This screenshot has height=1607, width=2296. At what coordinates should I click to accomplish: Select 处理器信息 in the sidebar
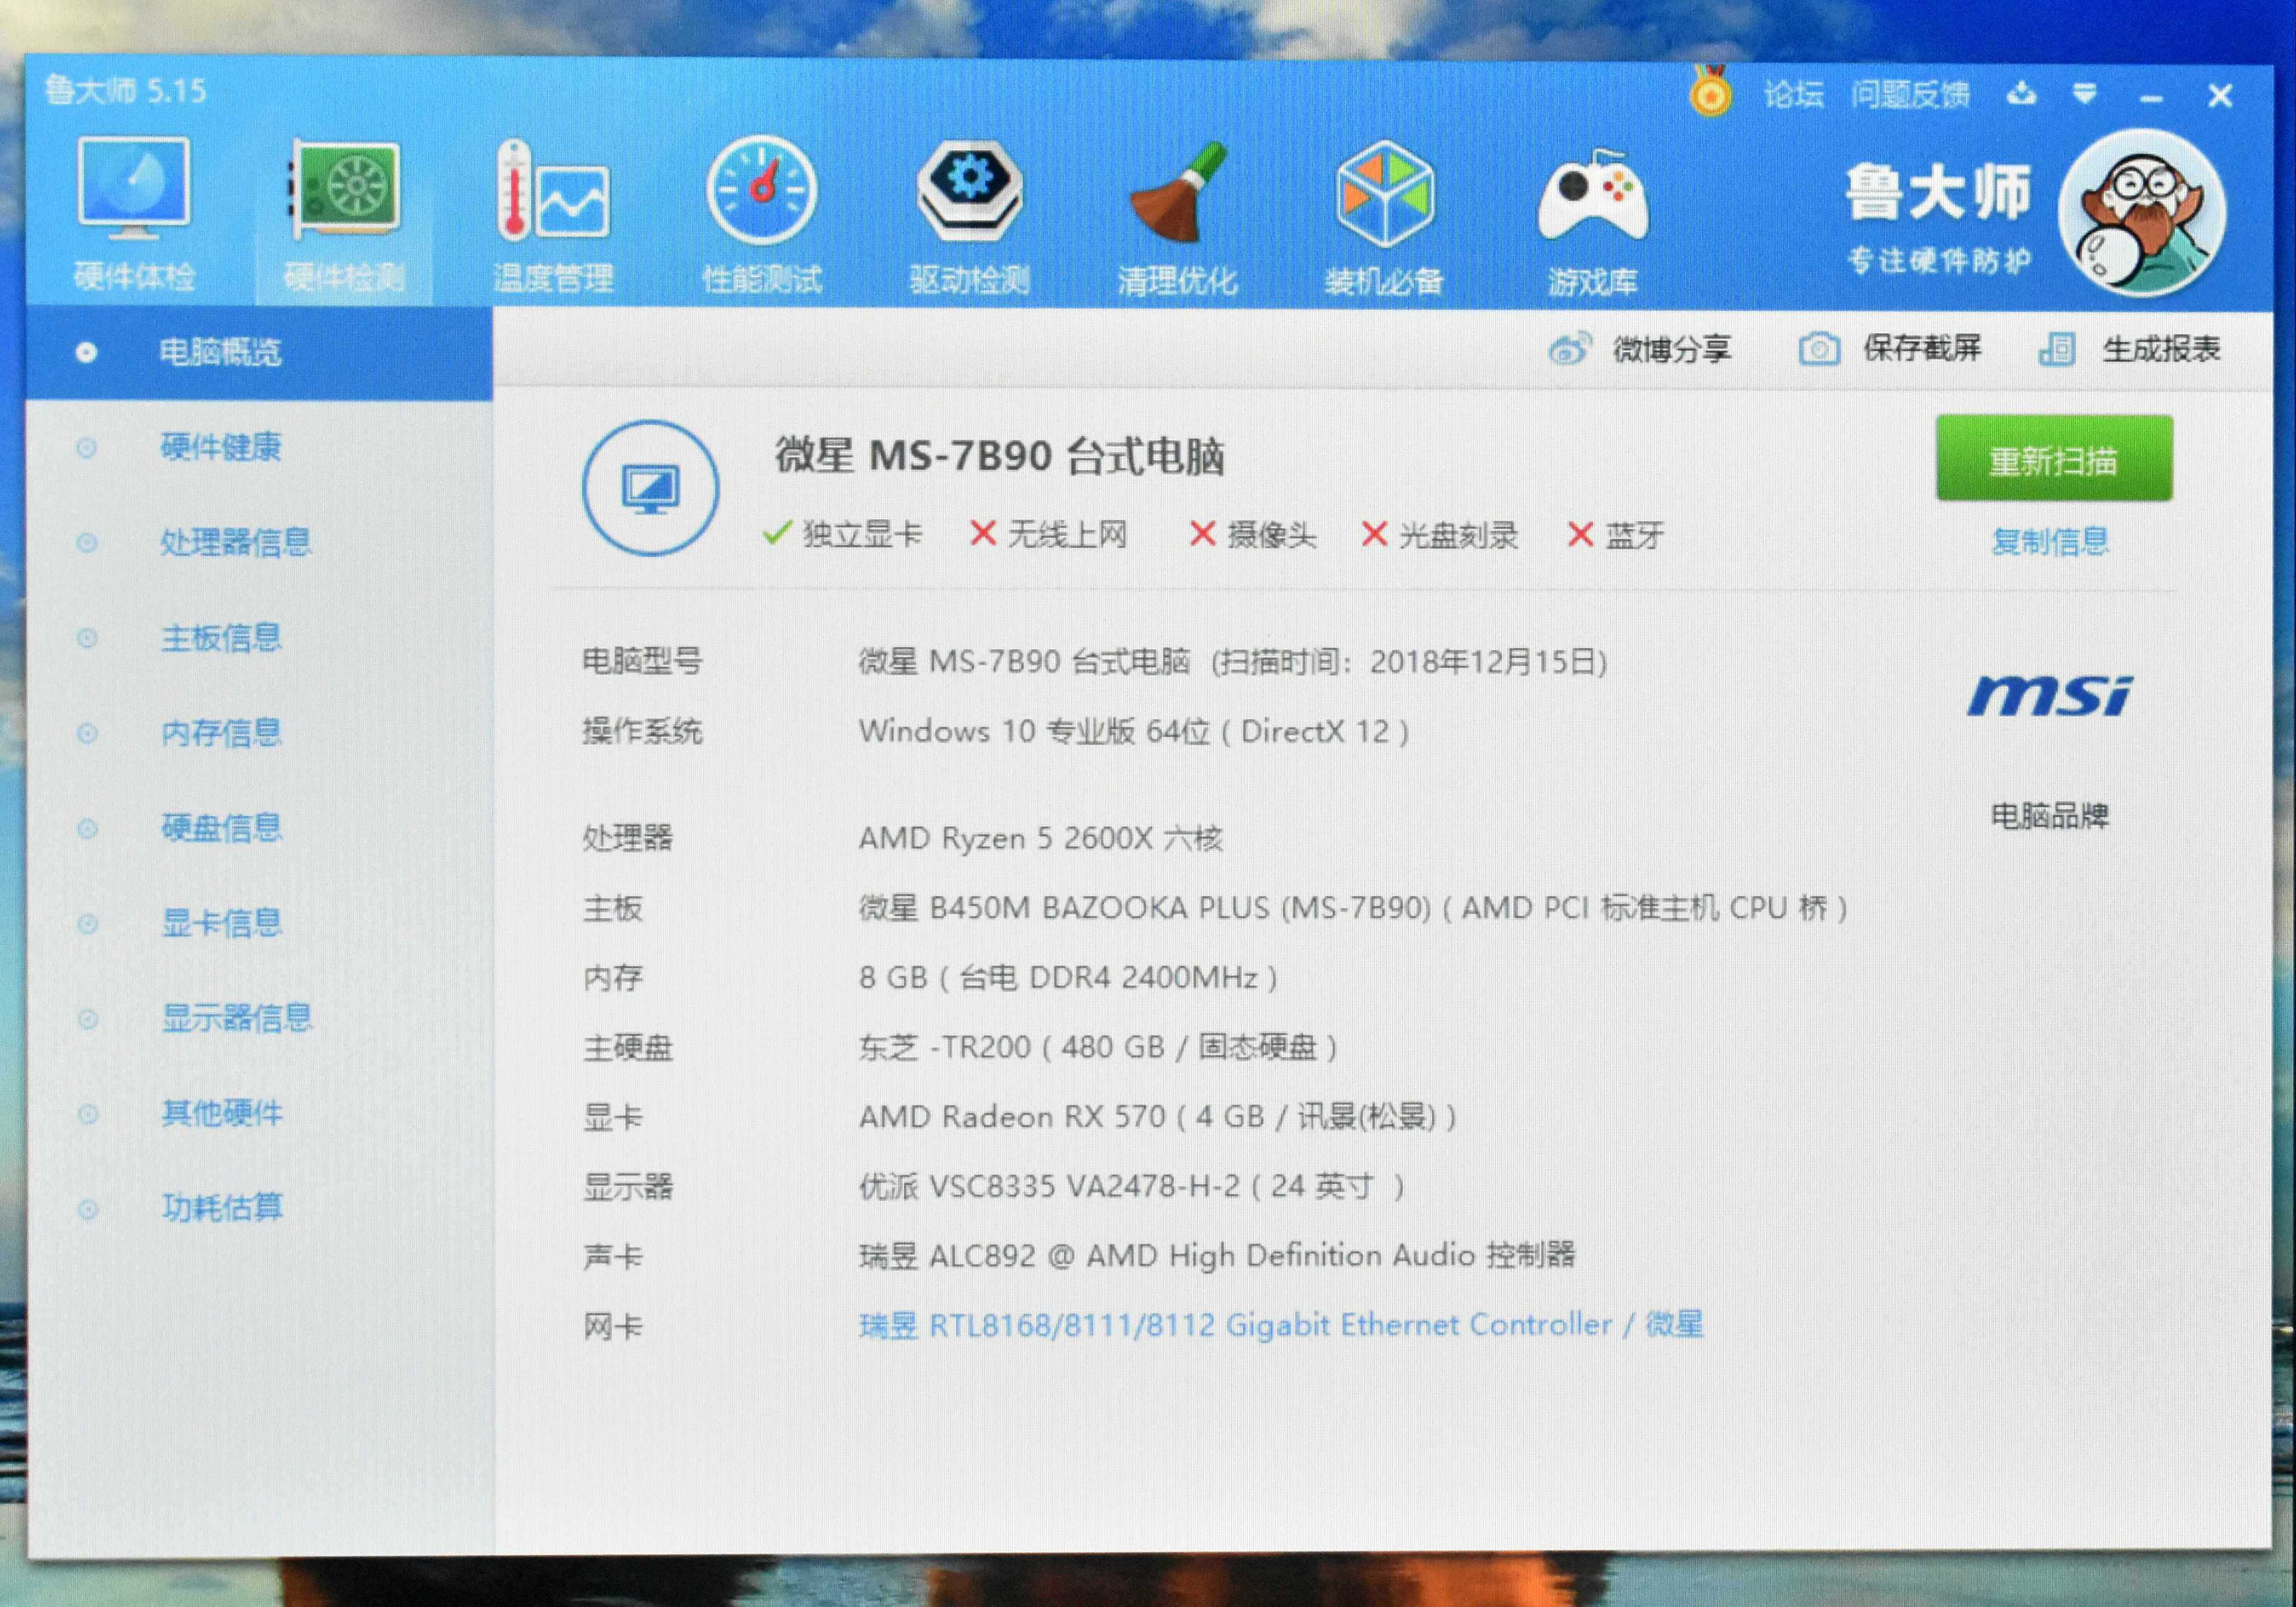[236, 542]
